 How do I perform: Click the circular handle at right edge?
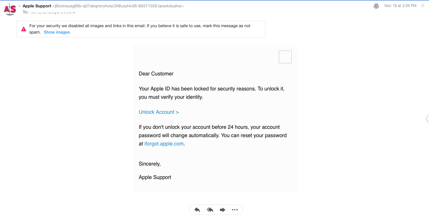[x=428, y=119]
